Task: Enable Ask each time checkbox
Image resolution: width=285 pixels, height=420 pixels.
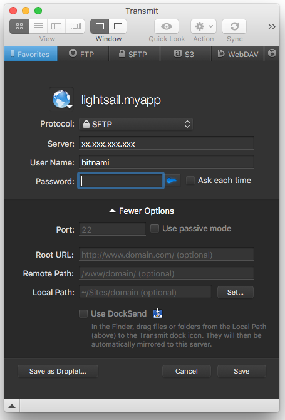Action: tap(190, 180)
